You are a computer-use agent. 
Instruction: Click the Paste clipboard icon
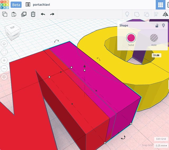pyautogui.click(x=14, y=14)
